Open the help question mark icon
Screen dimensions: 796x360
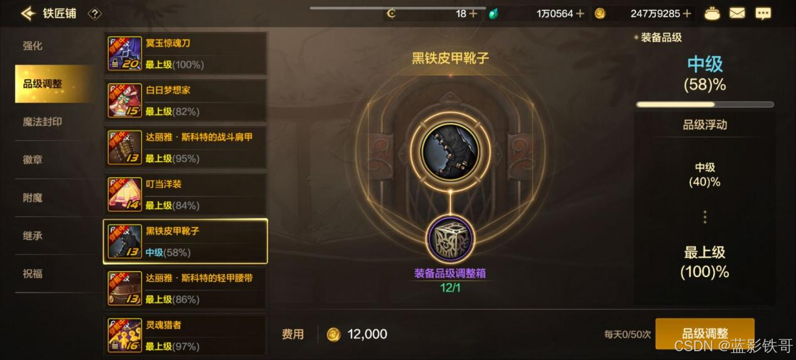tap(94, 13)
